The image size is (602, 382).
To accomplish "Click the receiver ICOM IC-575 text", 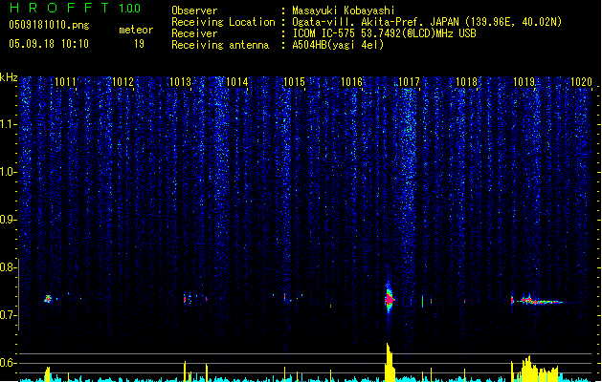I will pyautogui.click(x=385, y=33).
